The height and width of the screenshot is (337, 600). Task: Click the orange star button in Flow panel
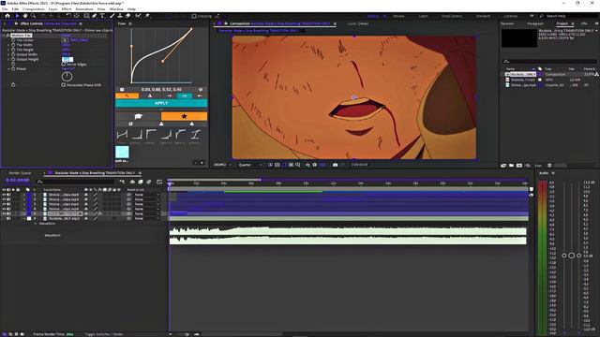184,116
